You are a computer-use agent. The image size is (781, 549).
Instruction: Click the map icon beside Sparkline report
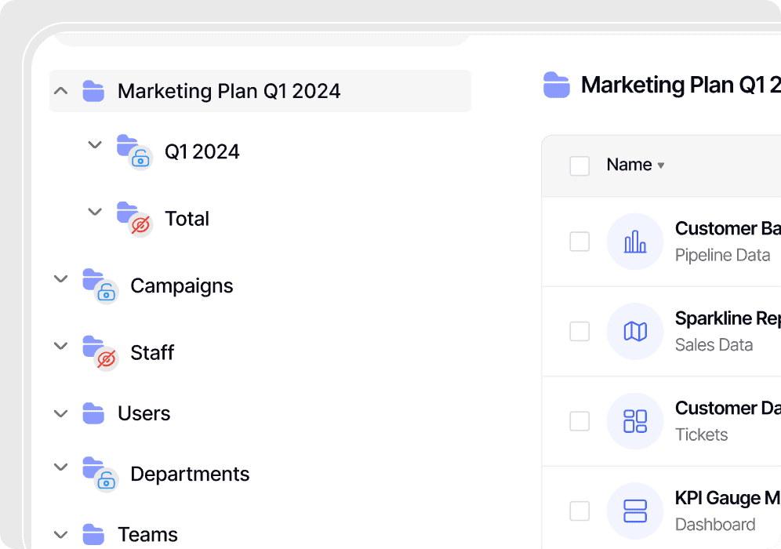click(x=635, y=332)
